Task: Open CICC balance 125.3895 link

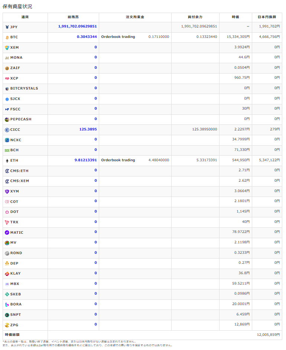Action: [88, 129]
